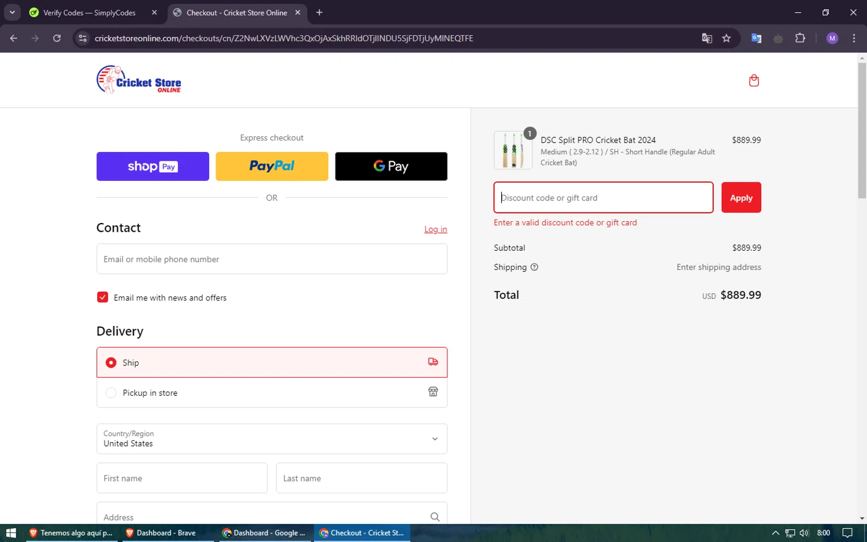View site information icon in address bar
The height and width of the screenshot is (542, 867).
(83, 38)
